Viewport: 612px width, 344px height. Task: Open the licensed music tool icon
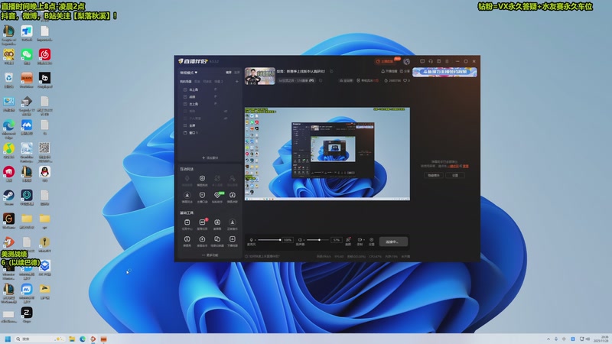[233, 222]
